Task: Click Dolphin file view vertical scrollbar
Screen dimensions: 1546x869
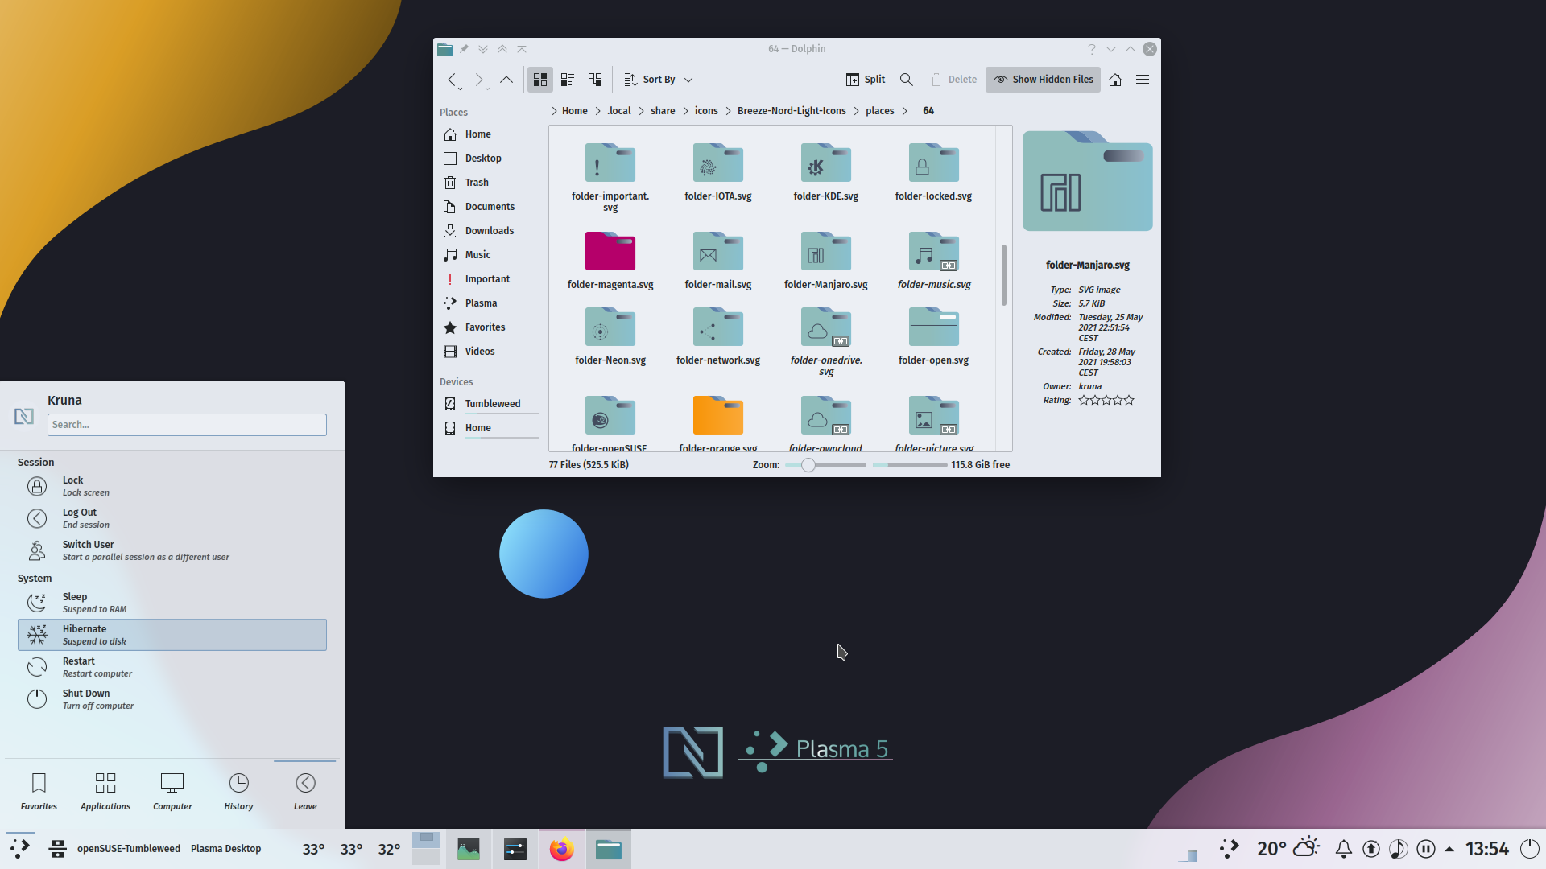Action: (1004, 275)
